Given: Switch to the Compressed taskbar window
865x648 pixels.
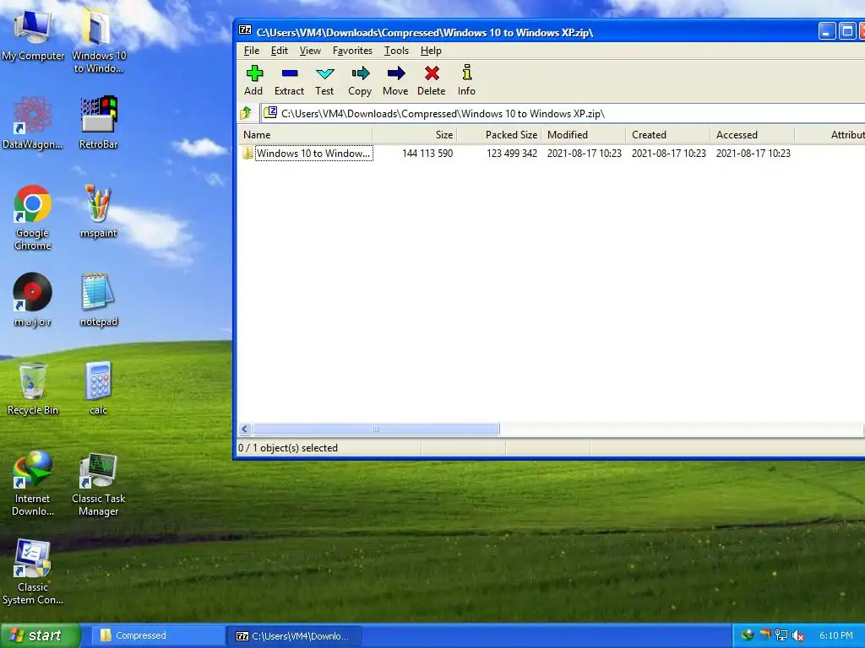Looking at the screenshot, I should [156, 636].
